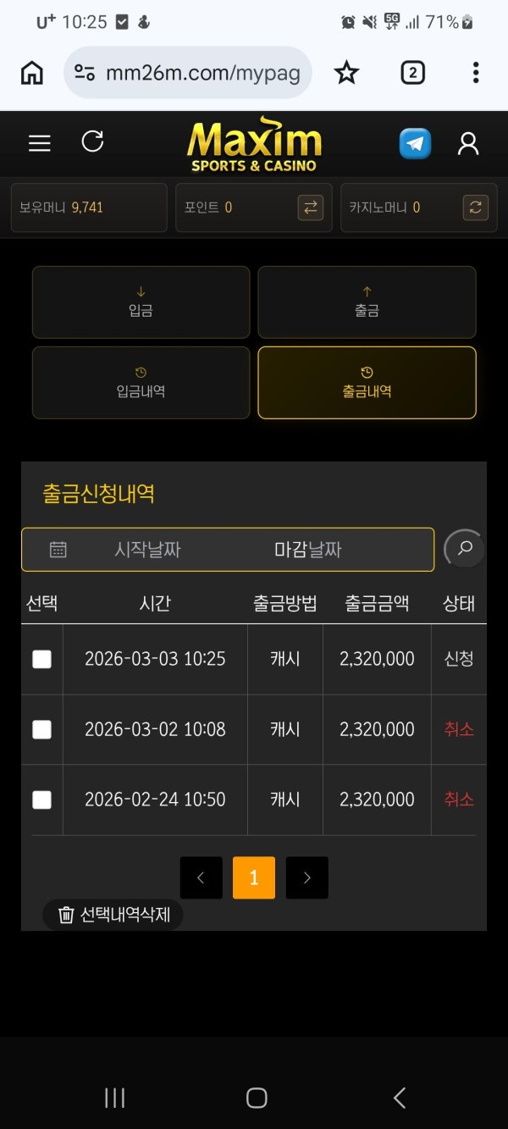
Task: Open the user profile icon
Action: click(x=468, y=143)
